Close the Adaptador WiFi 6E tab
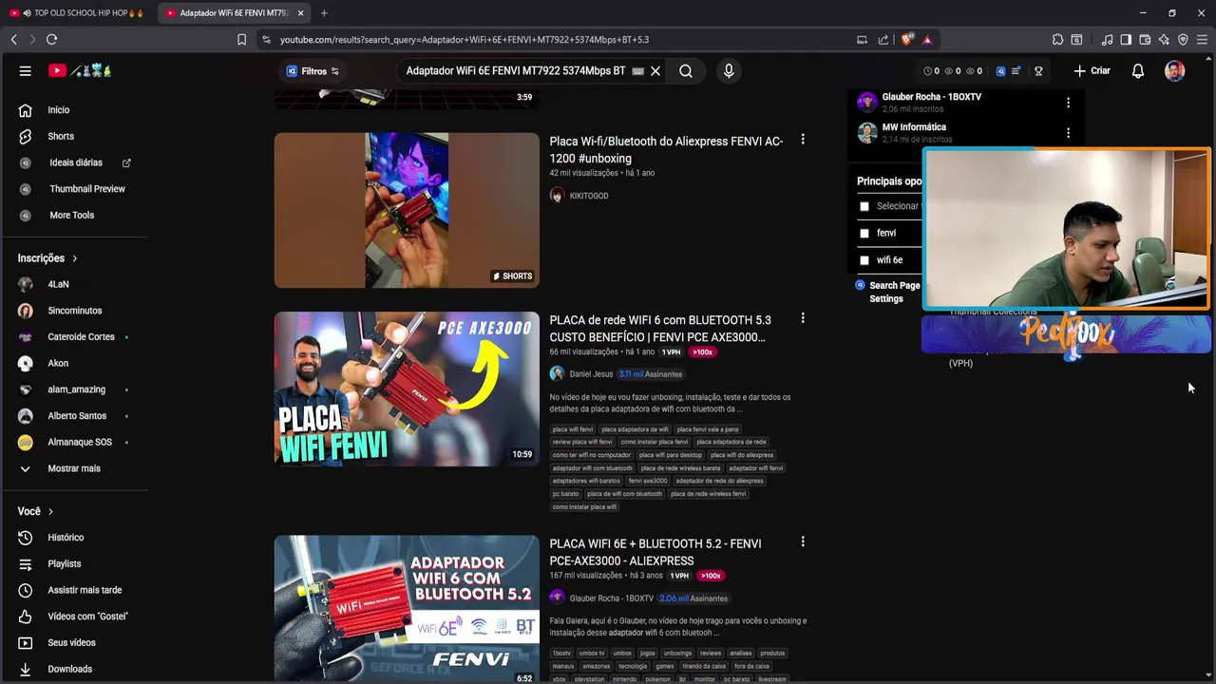 point(300,13)
